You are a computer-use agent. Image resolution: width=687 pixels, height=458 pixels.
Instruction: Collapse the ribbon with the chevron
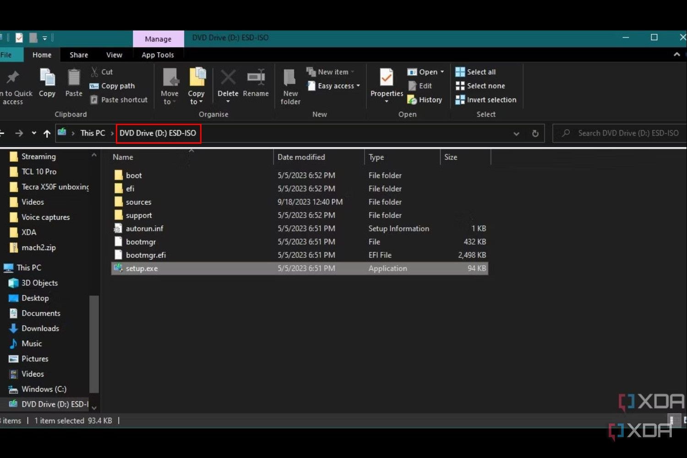(676, 55)
